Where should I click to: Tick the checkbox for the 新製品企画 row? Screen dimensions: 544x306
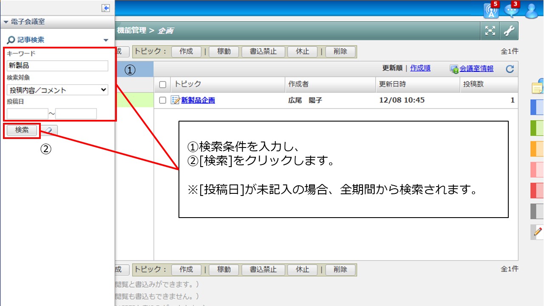162,100
